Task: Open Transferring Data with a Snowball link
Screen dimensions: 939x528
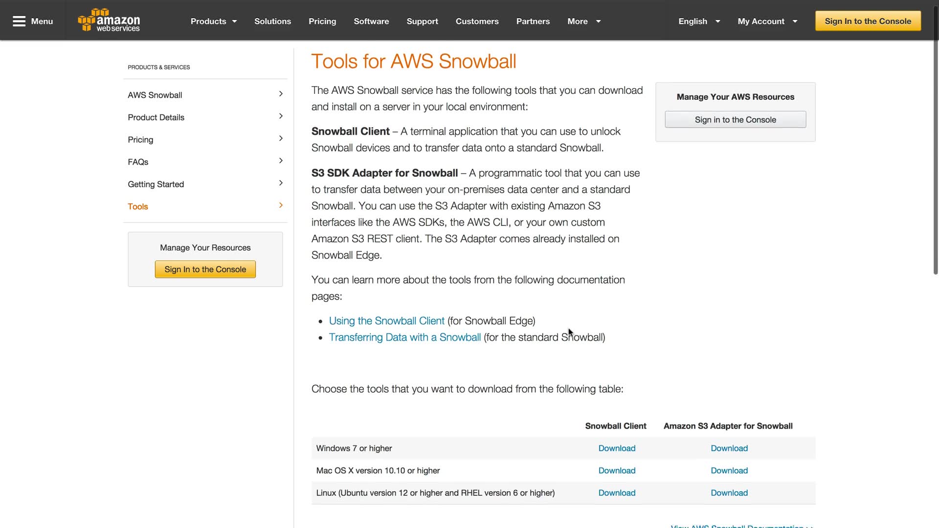Action: 404,337
